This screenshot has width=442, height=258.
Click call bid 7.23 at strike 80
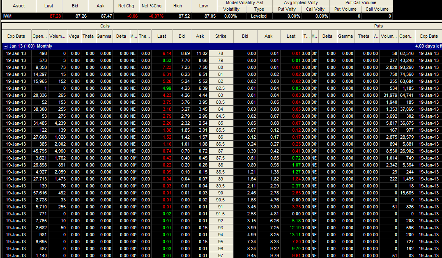click(185, 68)
